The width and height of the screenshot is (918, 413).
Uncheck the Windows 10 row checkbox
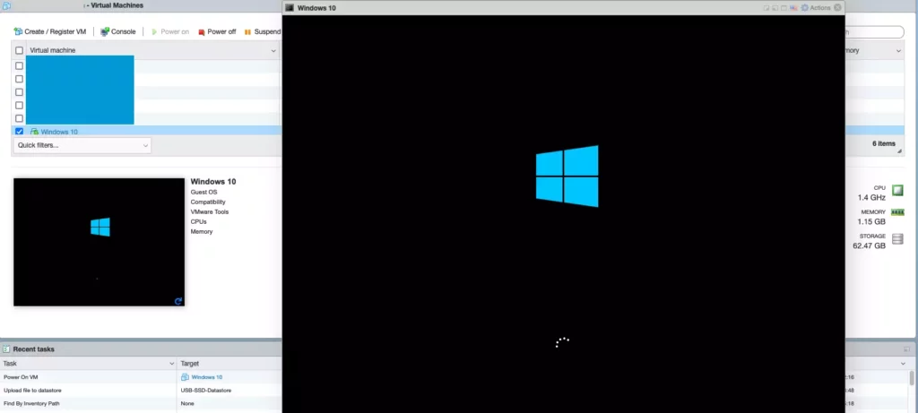click(20, 132)
